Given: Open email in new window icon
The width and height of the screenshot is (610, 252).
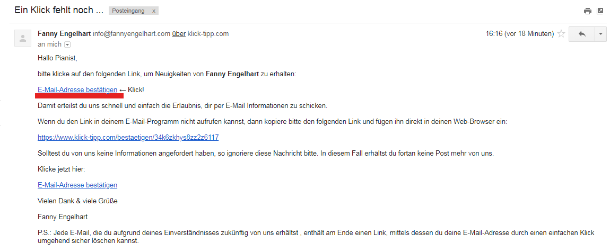Looking at the screenshot, I should tap(600, 11).
